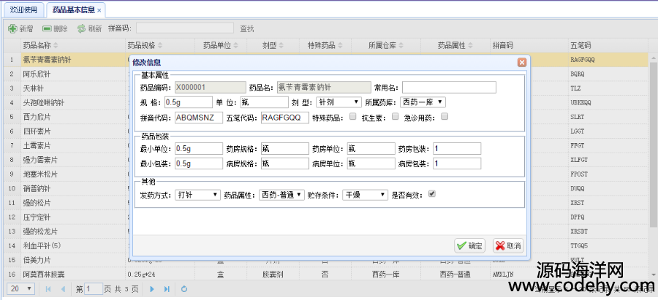
Task: Click the pagination reload icon
Action: (x=184, y=289)
